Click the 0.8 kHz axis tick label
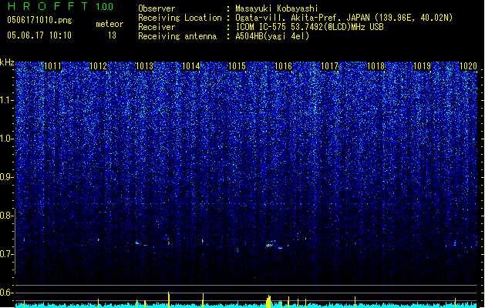Screen dimensions: 485x308 click(x=6, y=216)
